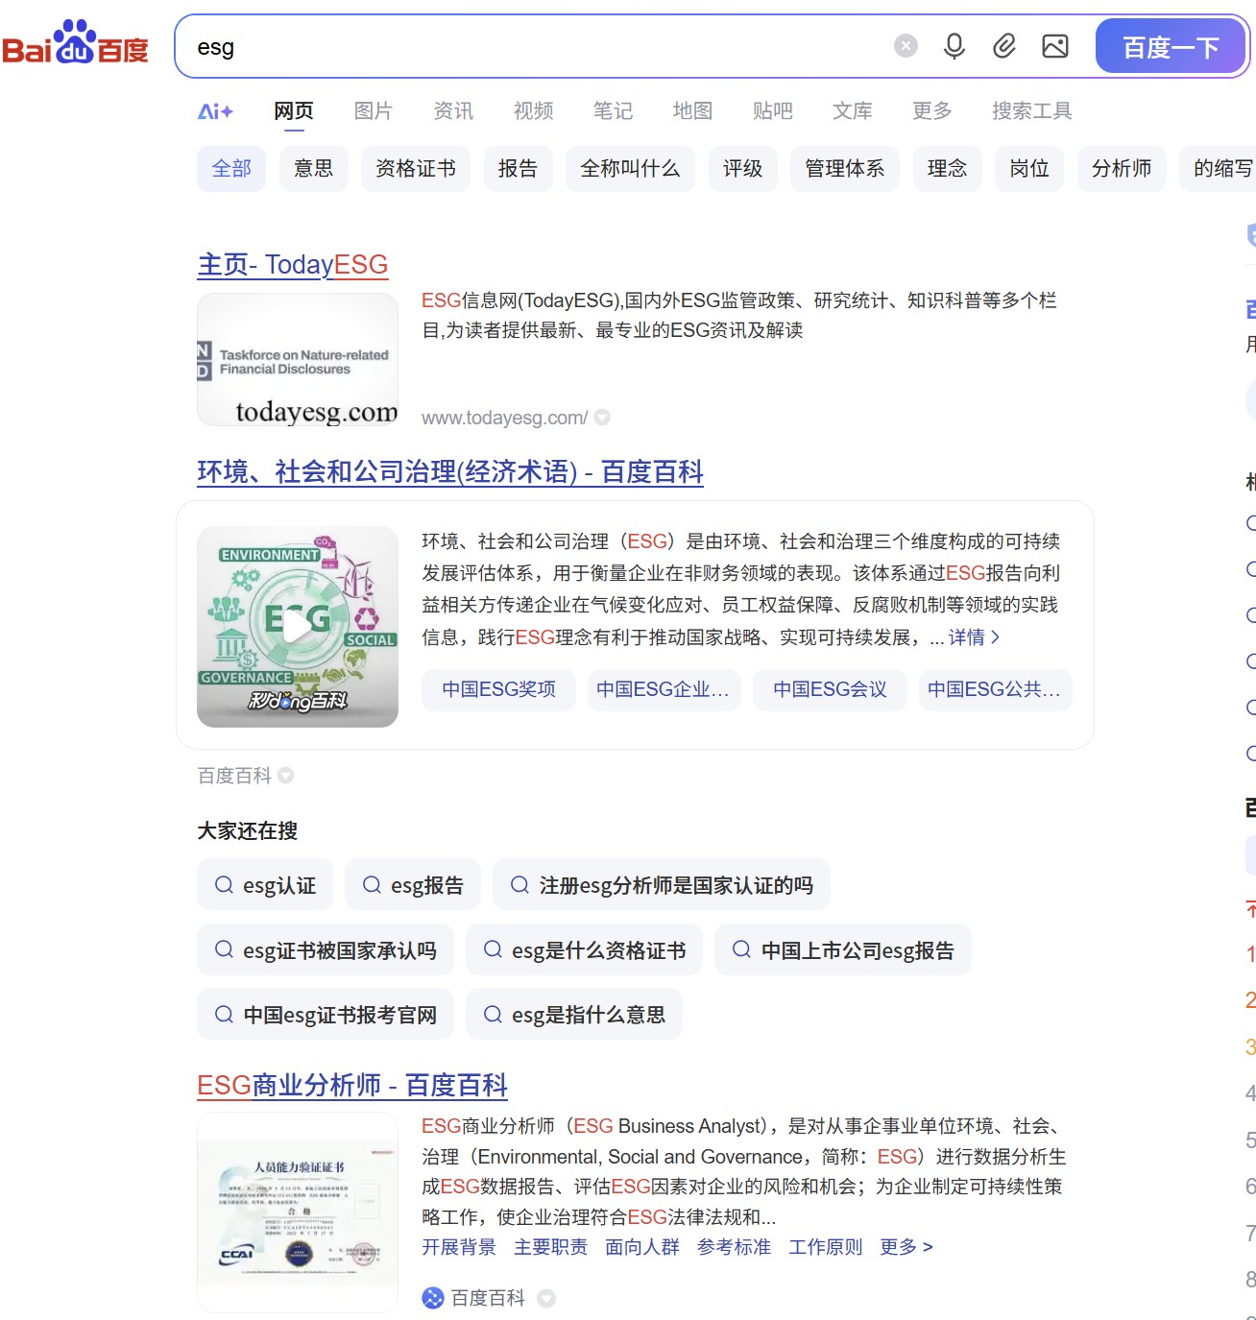Select the 资格证书 filter chip
Viewport: 1256px width, 1320px height.
(x=415, y=168)
